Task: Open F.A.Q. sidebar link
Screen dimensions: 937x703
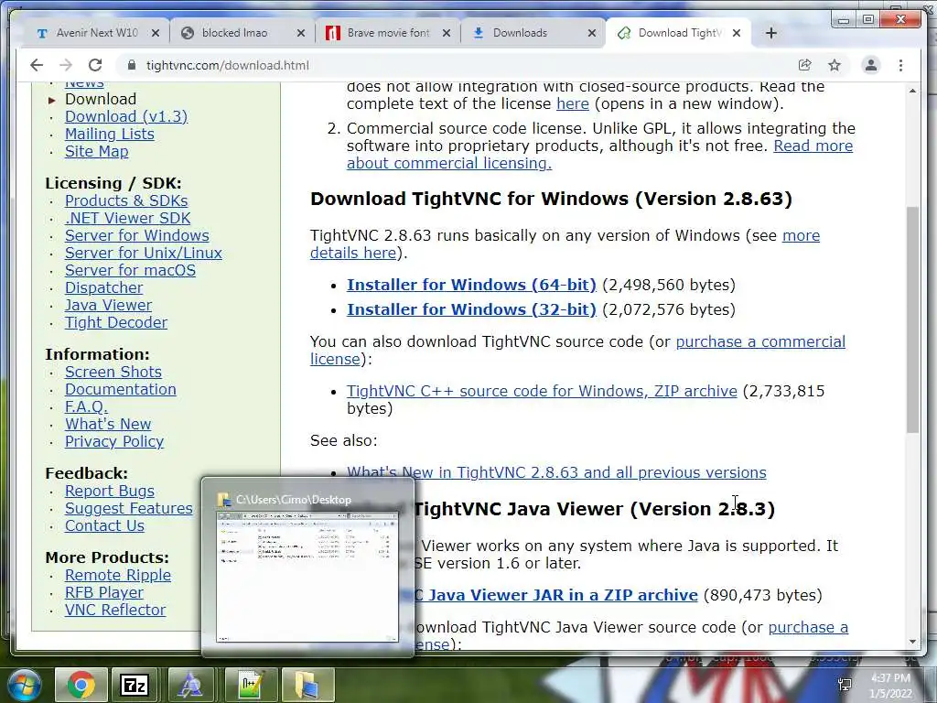Action: pos(86,406)
